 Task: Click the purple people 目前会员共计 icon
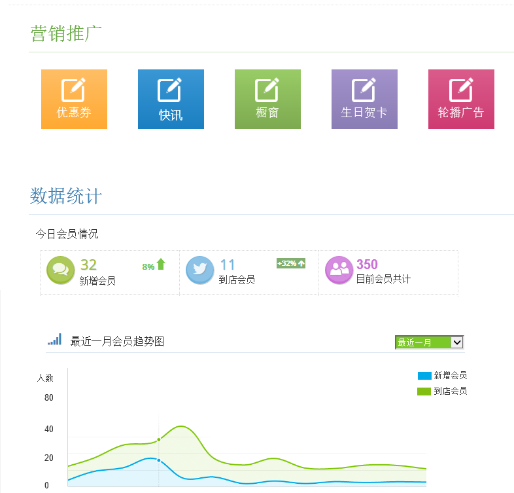click(x=339, y=270)
